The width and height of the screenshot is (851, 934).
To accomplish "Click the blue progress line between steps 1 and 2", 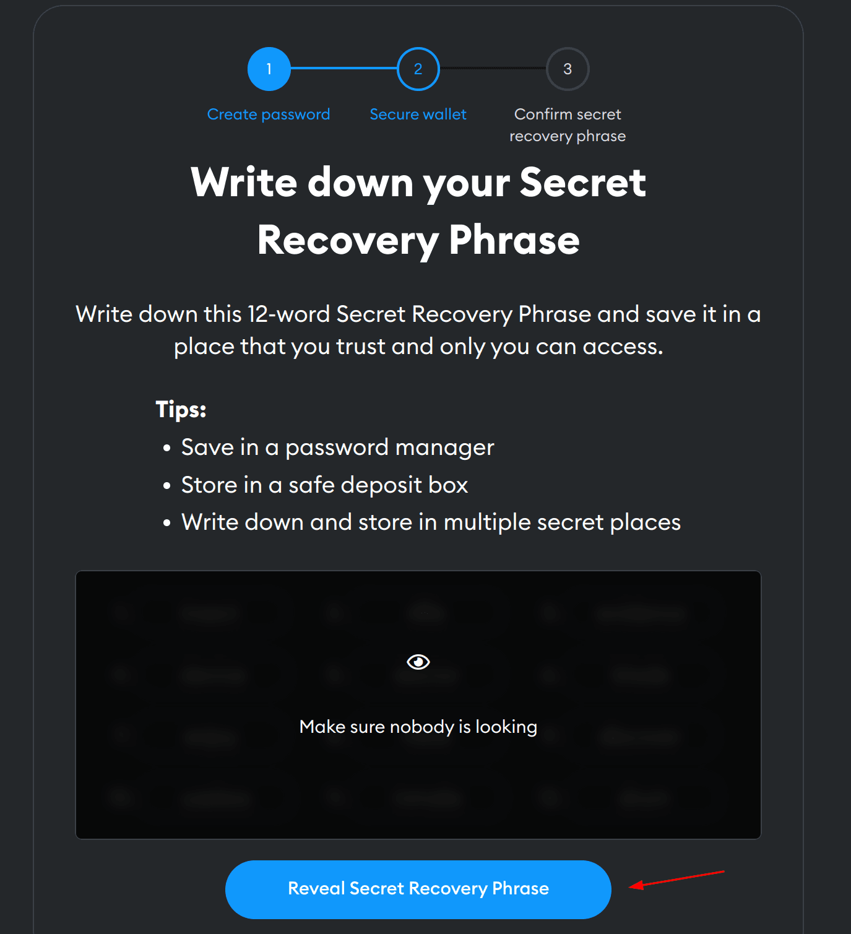I will point(343,68).
